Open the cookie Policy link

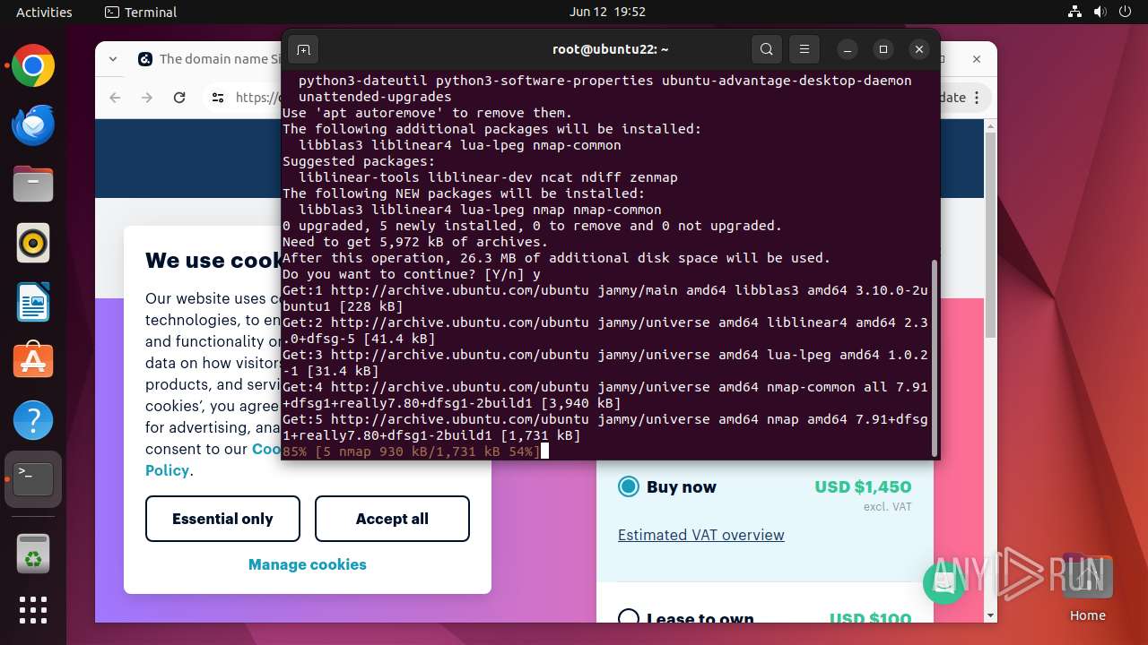point(168,470)
